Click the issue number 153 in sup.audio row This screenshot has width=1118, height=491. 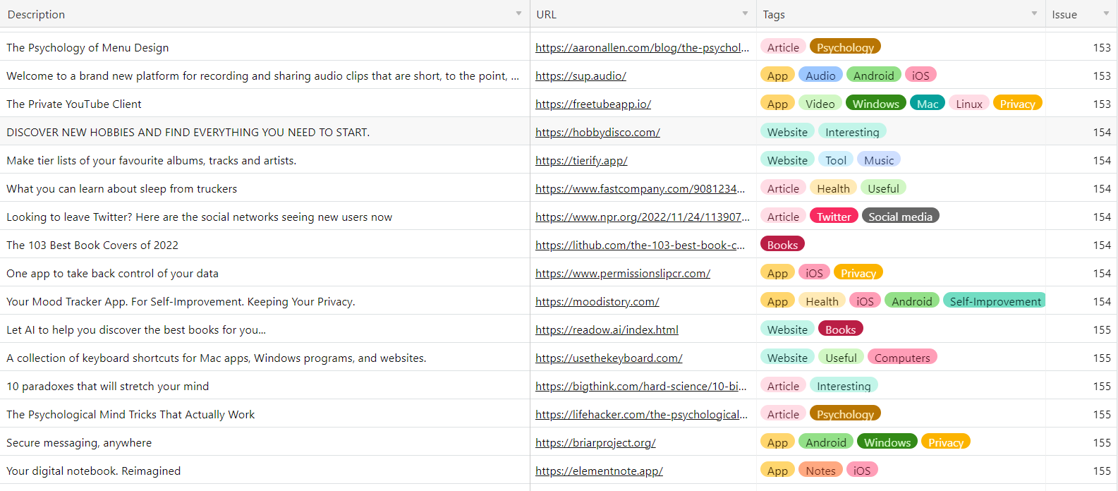pyautogui.click(x=1102, y=75)
